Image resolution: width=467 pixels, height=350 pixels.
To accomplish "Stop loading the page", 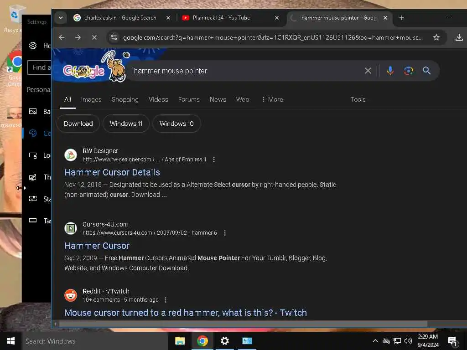I will point(94,37).
